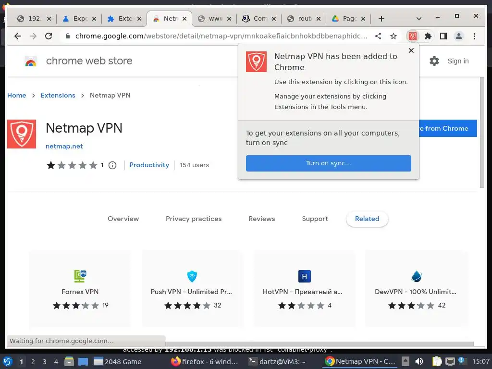This screenshot has width=492, height=369.
Task: Click the taskbar clock showing 15:07
Action: click(x=480, y=361)
